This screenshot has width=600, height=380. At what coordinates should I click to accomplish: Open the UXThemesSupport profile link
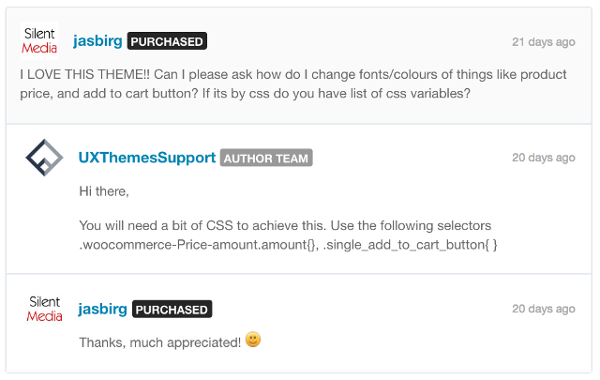pos(147,158)
